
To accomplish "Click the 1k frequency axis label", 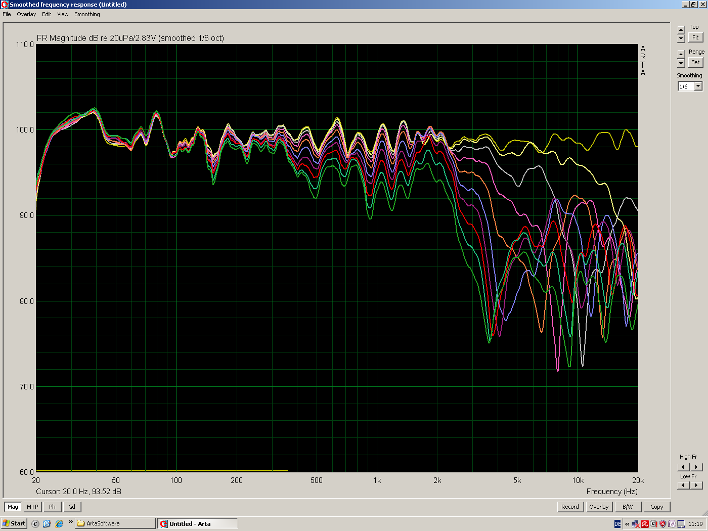I will pyautogui.click(x=377, y=480).
